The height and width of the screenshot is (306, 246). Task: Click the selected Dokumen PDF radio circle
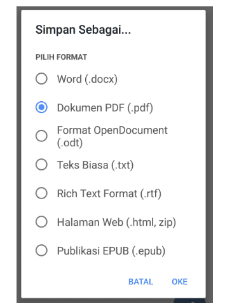(41, 108)
